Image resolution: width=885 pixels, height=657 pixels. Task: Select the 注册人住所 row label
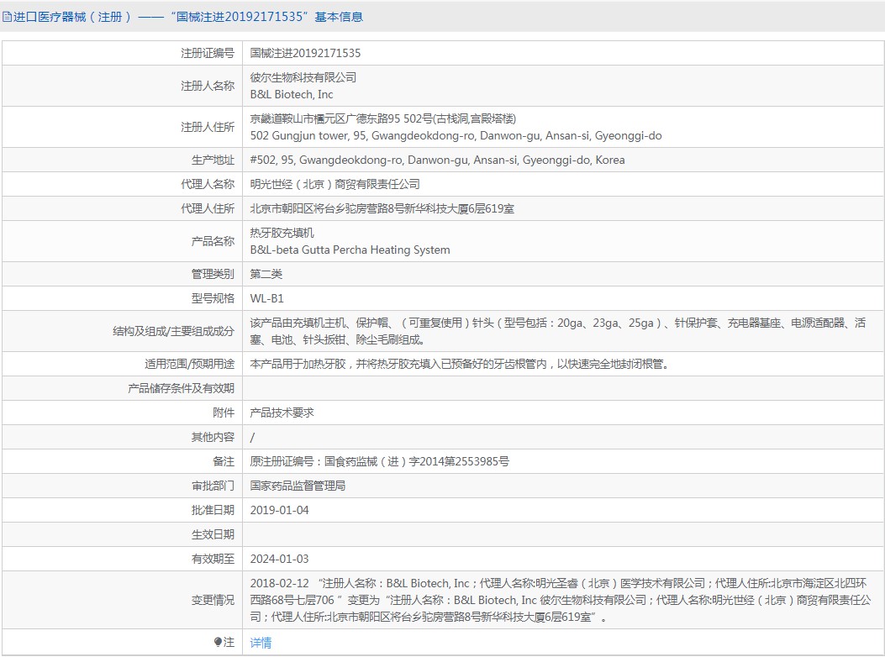tap(207, 127)
